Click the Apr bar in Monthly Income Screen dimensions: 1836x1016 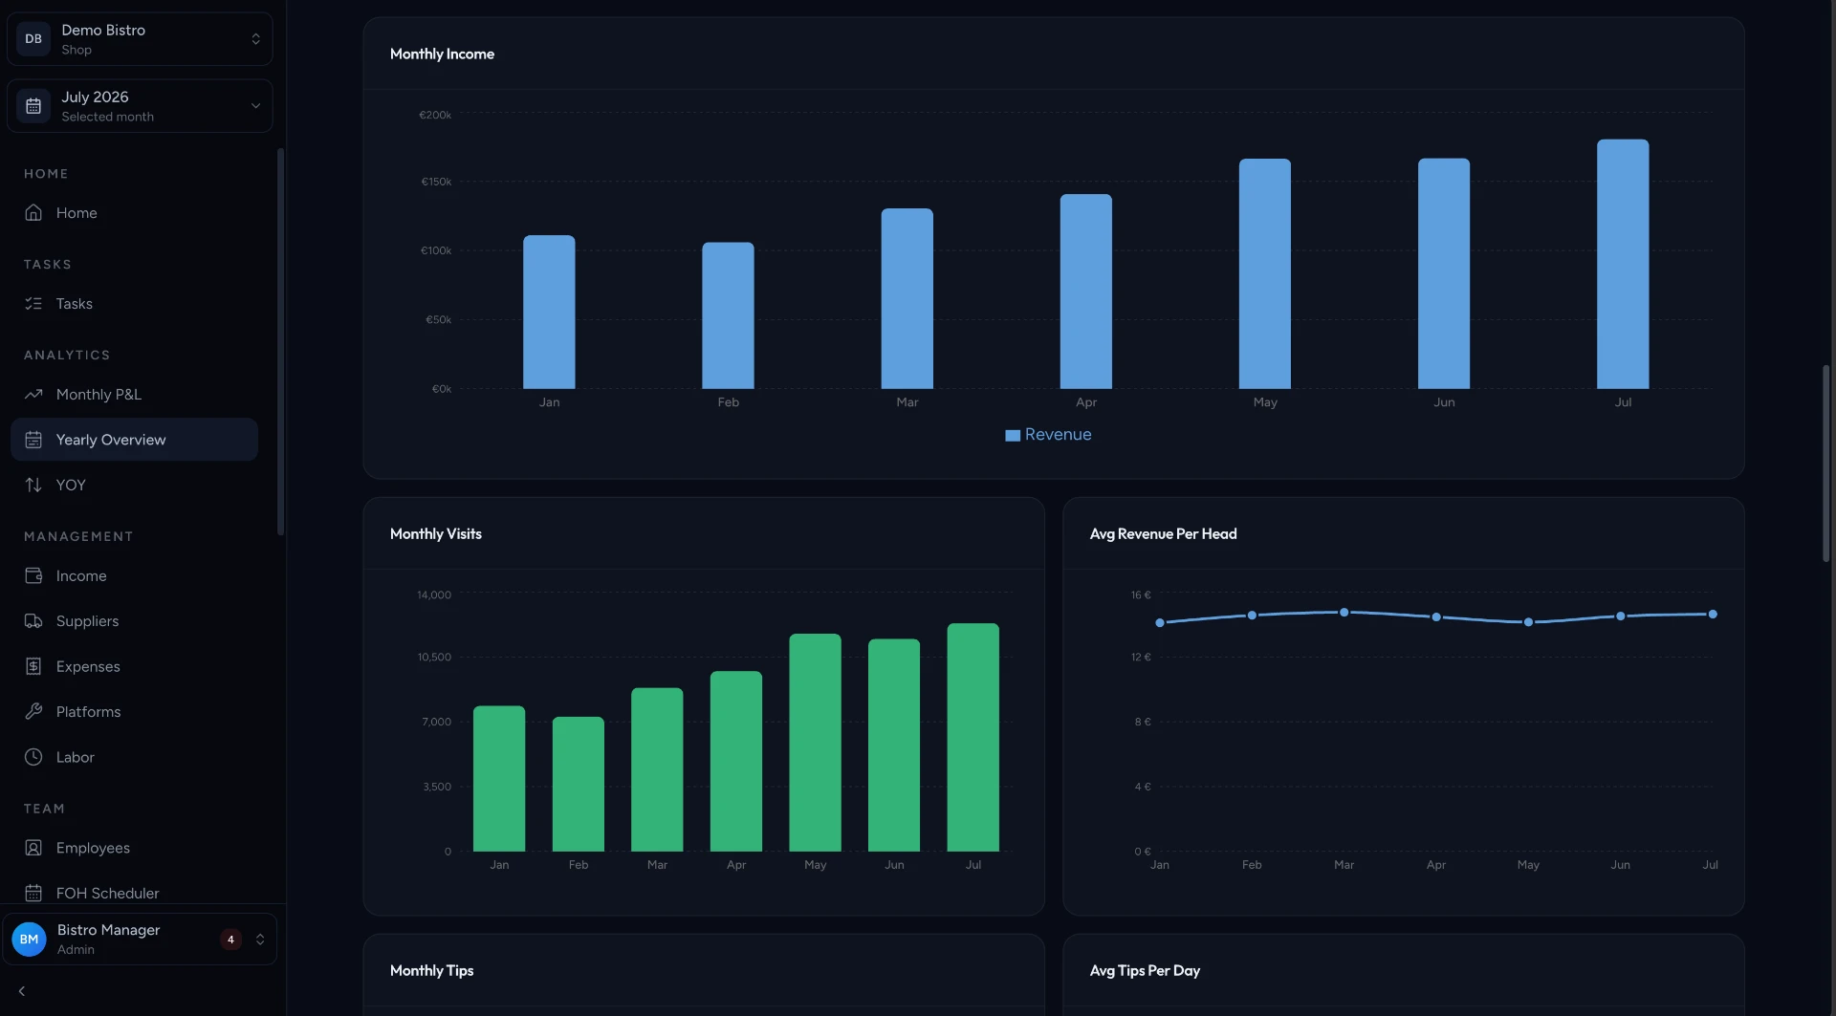tap(1085, 292)
